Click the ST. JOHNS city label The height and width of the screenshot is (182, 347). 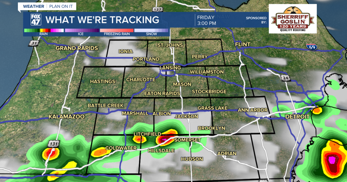point(170,45)
